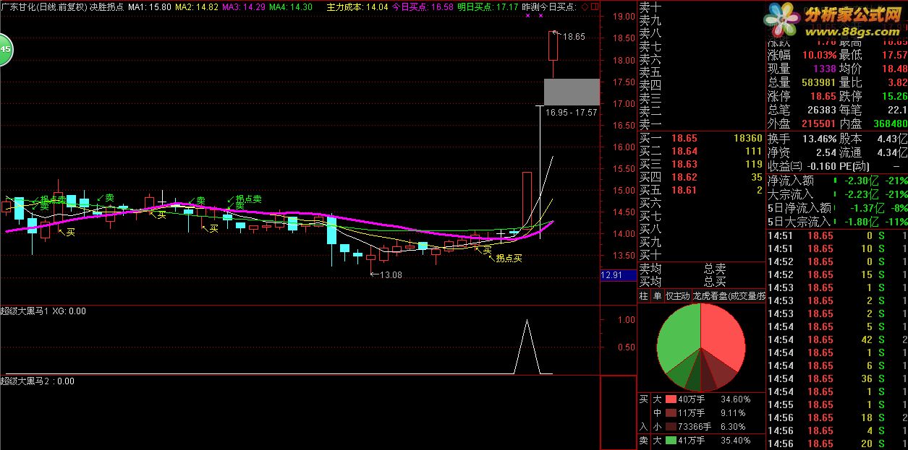Click the stock title 广东甘化(日线.前复权)
908x450 pixels.
point(43,7)
